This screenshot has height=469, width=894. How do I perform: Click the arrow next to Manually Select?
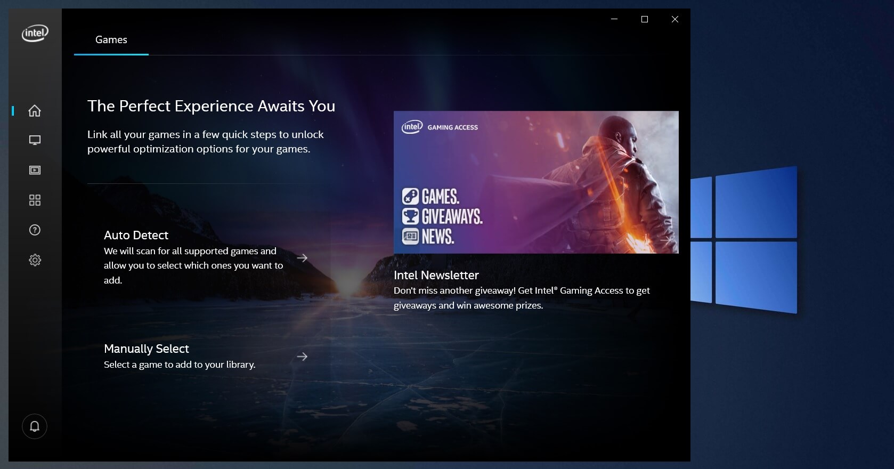302,357
